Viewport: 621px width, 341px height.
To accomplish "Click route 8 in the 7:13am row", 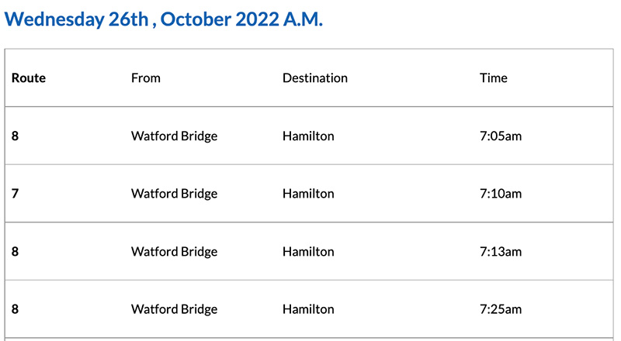I will (x=16, y=251).
